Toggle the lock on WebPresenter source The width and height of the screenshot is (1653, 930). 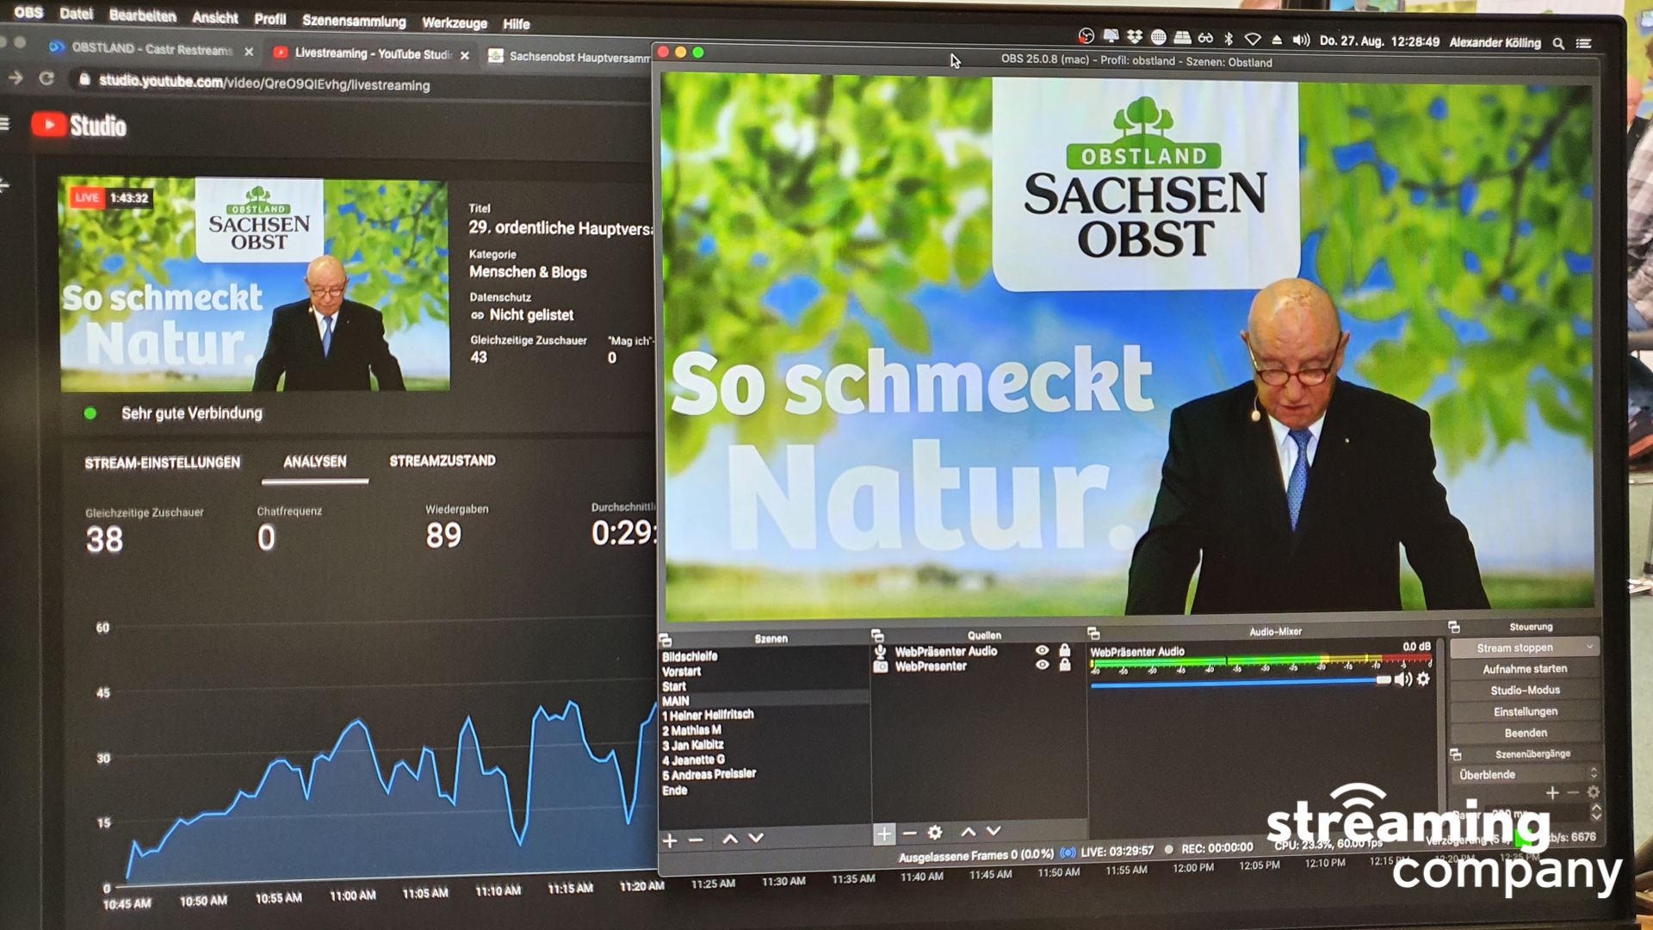(x=1065, y=665)
